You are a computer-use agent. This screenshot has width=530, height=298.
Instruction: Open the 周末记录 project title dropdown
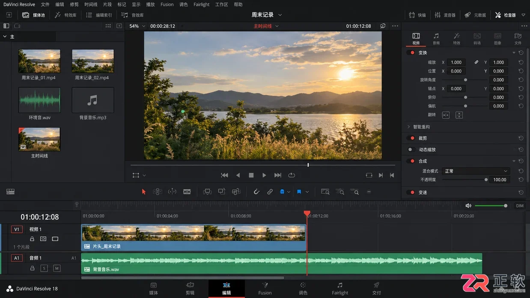280,15
